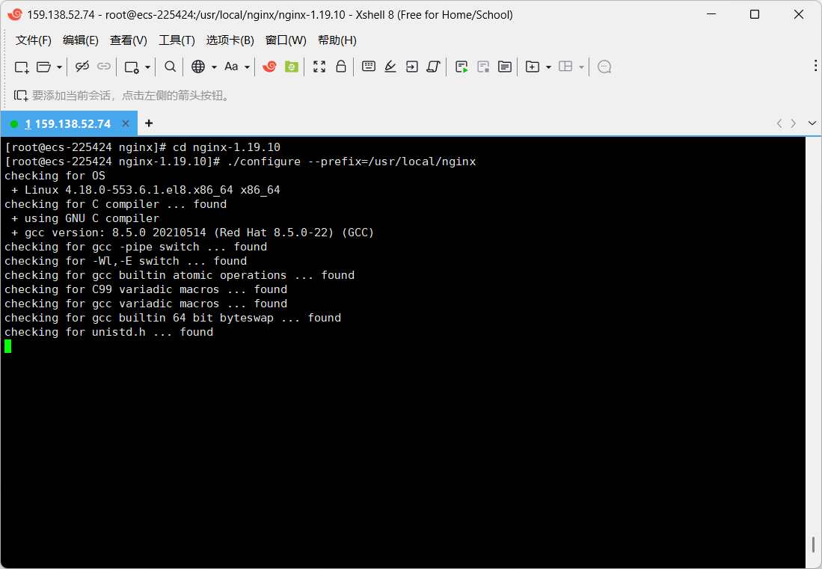Screen dimensions: 822x569
Task: Add a new tab with plus button
Action: tap(149, 123)
